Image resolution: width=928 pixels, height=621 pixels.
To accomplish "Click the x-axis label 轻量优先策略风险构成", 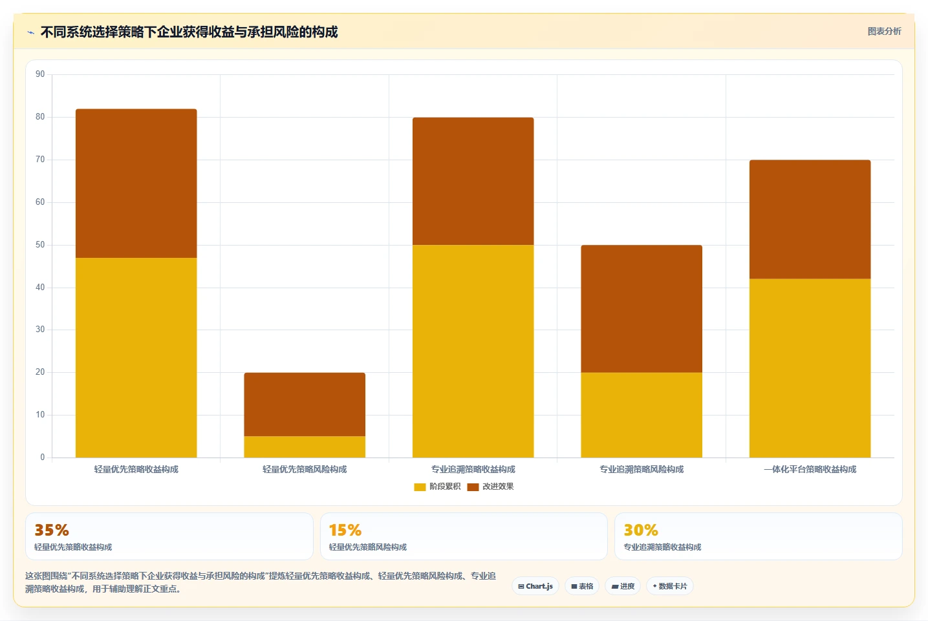I will coord(305,469).
